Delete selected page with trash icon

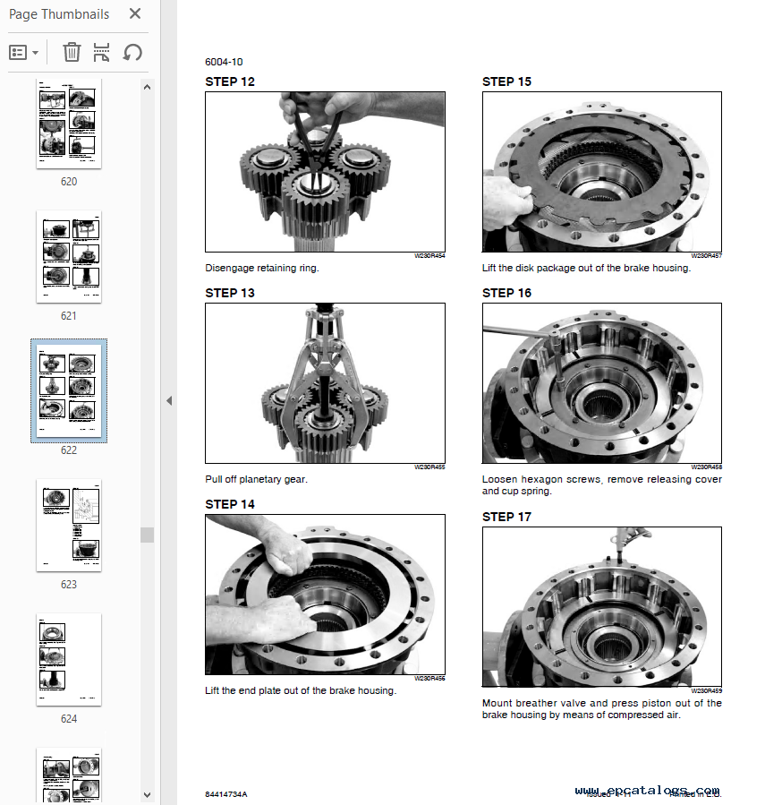pos(72,52)
